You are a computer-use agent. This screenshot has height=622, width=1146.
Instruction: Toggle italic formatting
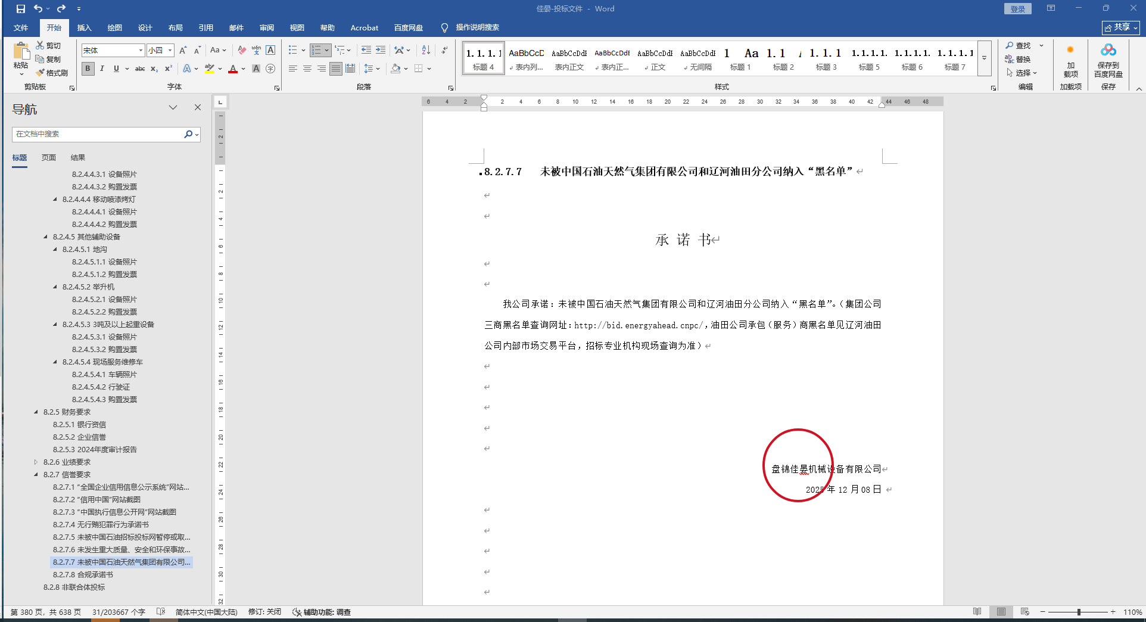(x=102, y=69)
